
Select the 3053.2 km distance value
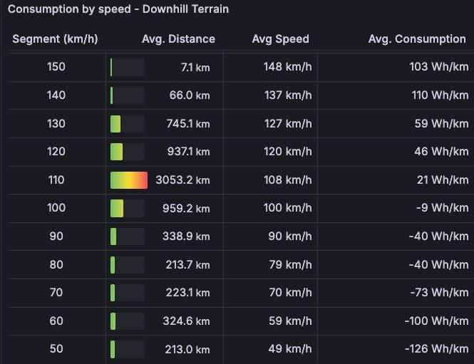click(x=182, y=180)
